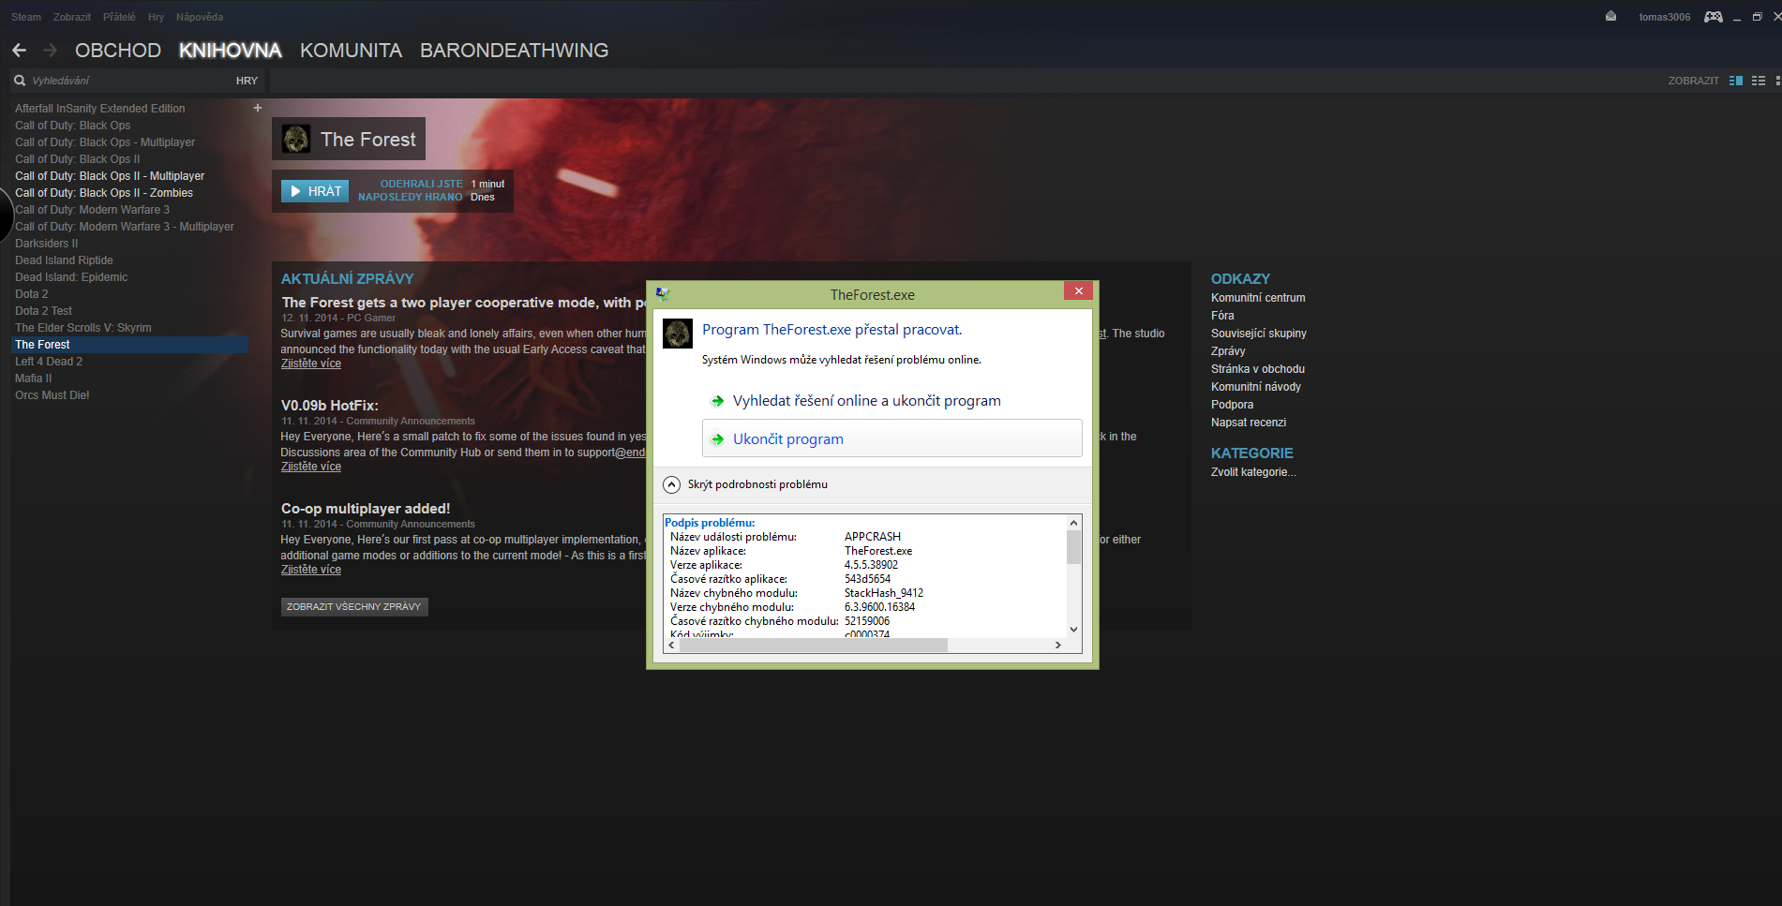
Task: Open the tomas3006 account menu
Action: (1665, 17)
